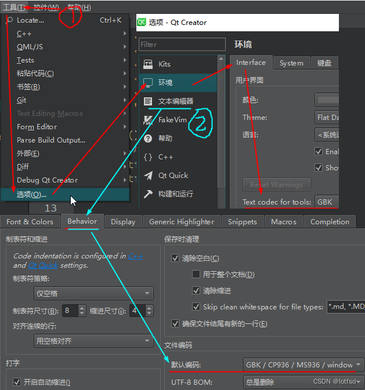Click the 文本编辑器 text editor icon
365x390 pixels.
click(148, 101)
